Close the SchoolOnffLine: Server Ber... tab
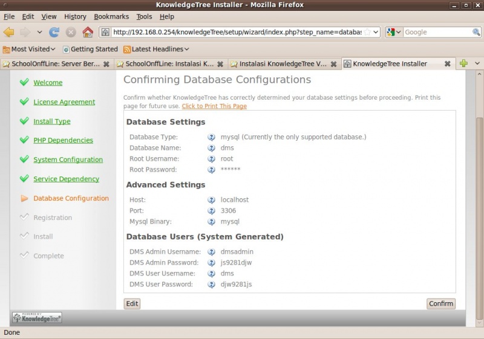The height and width of the screenshot is (339, 484). pyautogui.click(x=106, y=64)
